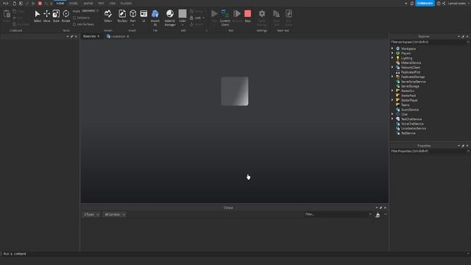Open the Mode Geometric dropdown
The height and width of the screenshot is (265, 471).
pyautogui.click(x=90, y=11)
